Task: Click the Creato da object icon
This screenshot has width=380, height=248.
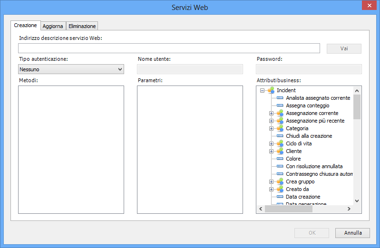Action: pos(280,189)
